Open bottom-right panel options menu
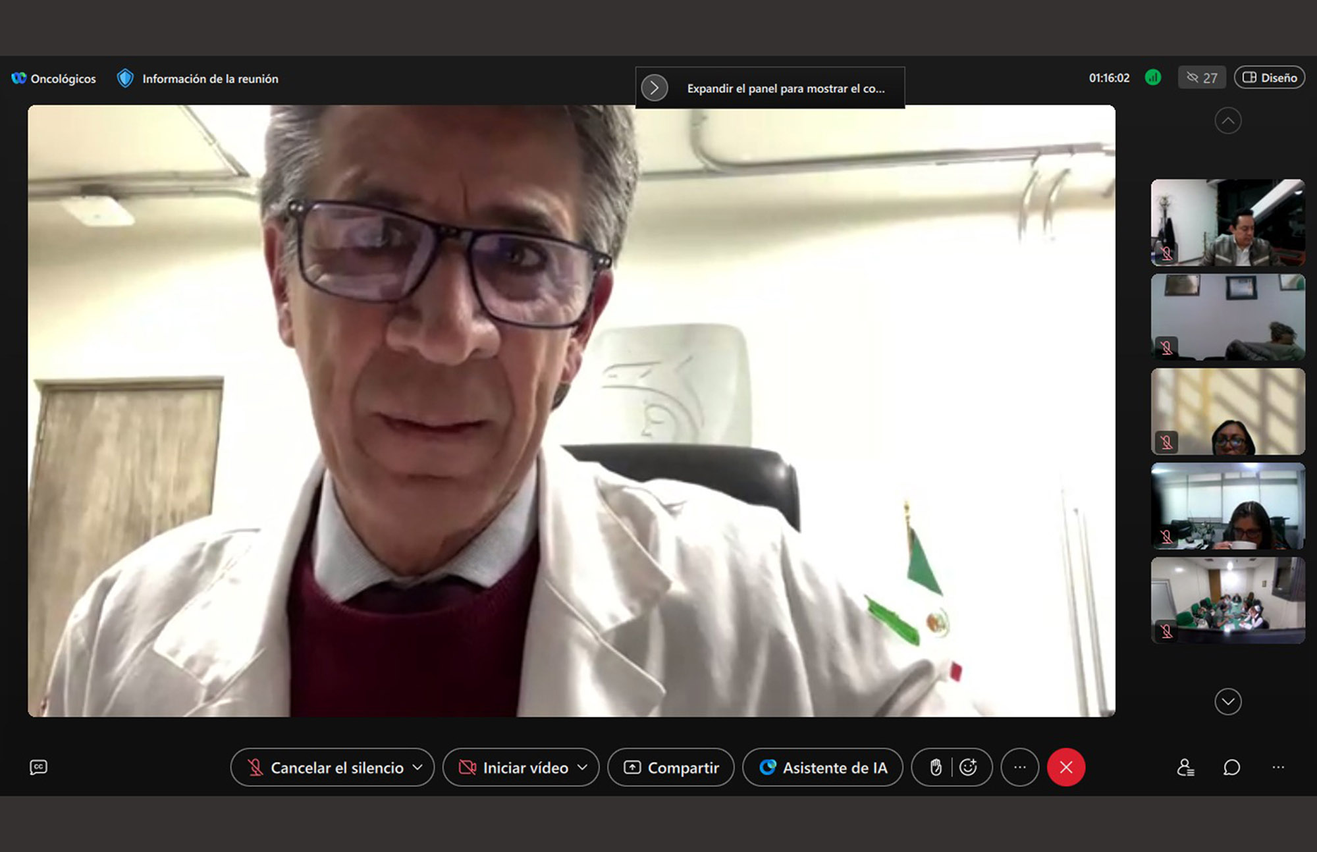Screen dimensions: 1317x852 1278,768
